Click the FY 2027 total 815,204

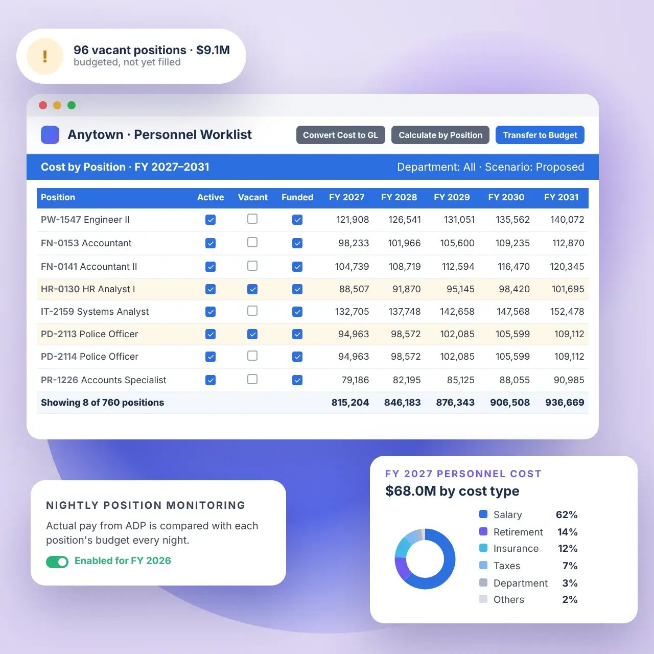coord(350,403)
